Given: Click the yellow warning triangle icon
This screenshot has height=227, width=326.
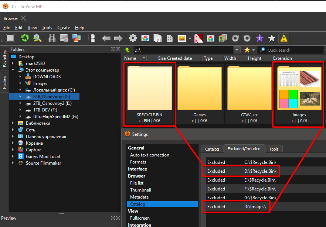Looking at the screenshot, I should click(x=283, y=38).
